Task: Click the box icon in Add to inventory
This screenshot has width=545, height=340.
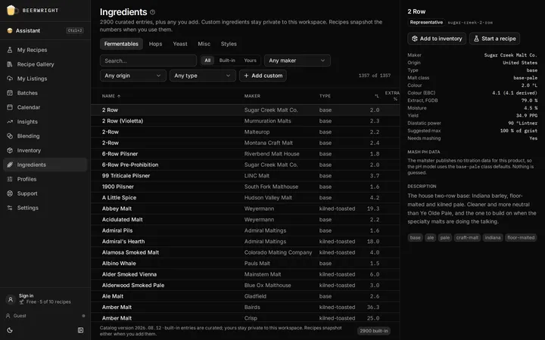Action: 415,39
